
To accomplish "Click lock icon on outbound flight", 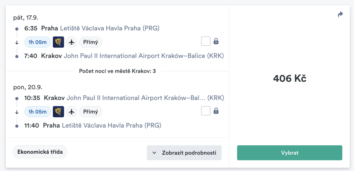I will pyautogui.click(x=216, y=41).
